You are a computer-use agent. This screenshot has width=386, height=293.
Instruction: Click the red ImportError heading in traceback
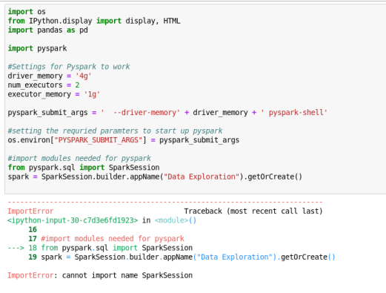click(30, 211)
